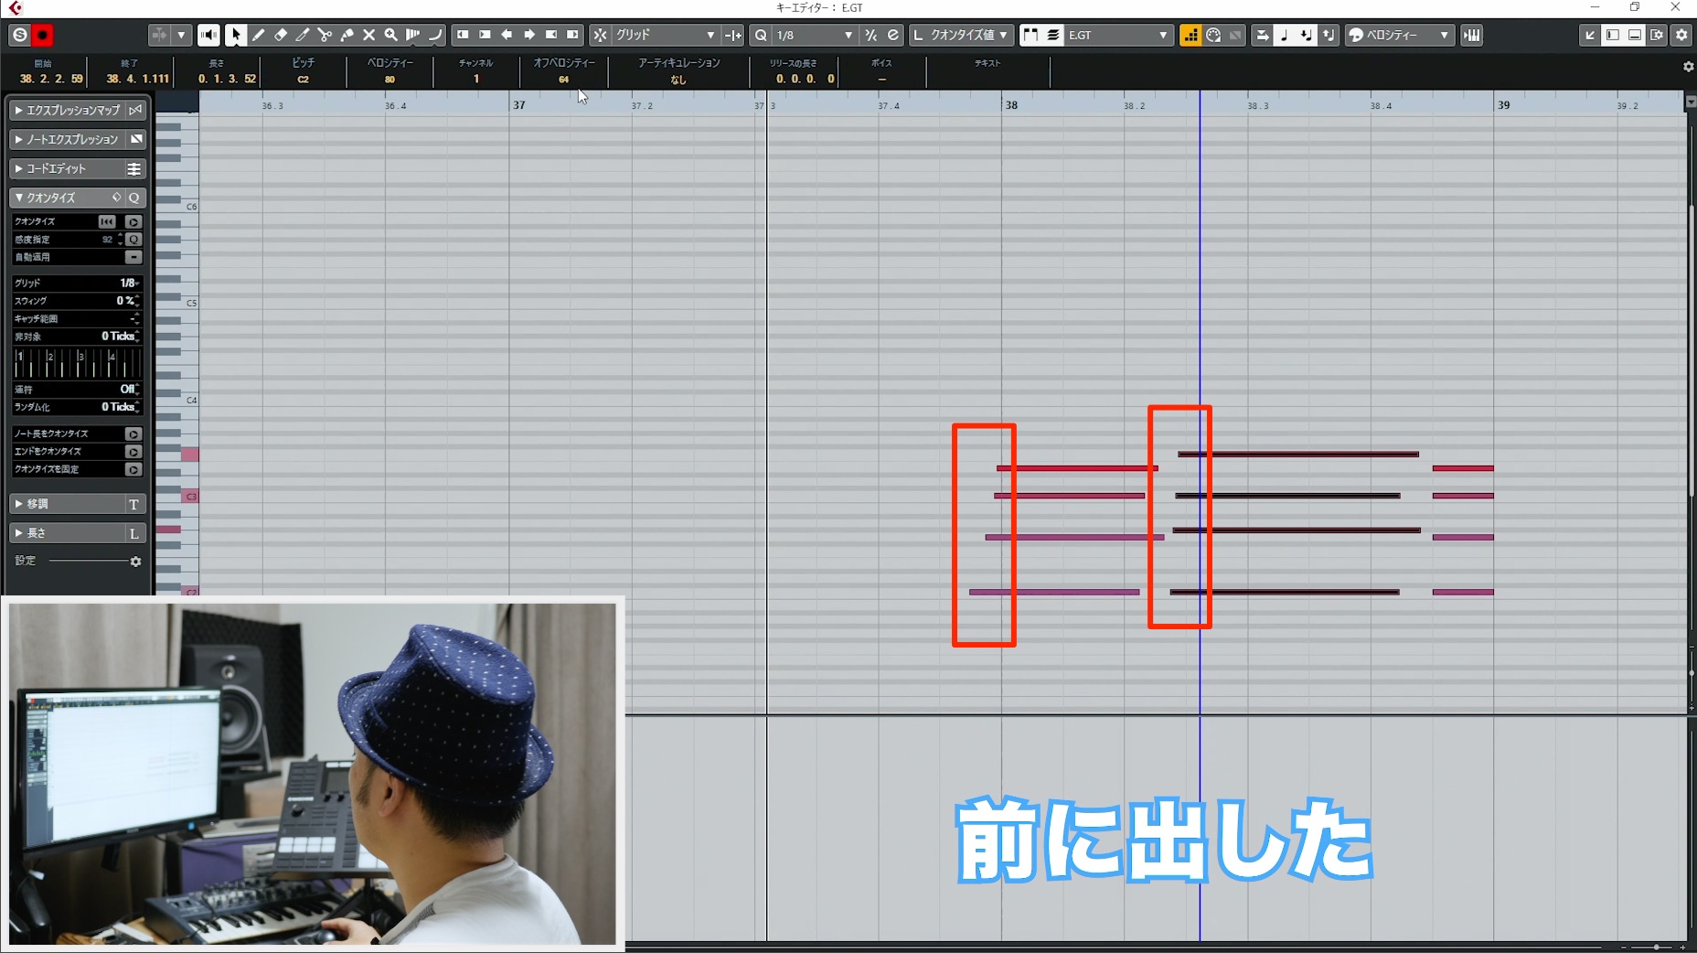Toggle Record Pitch note icon
1697x953 pixels.
point(1284,35)
